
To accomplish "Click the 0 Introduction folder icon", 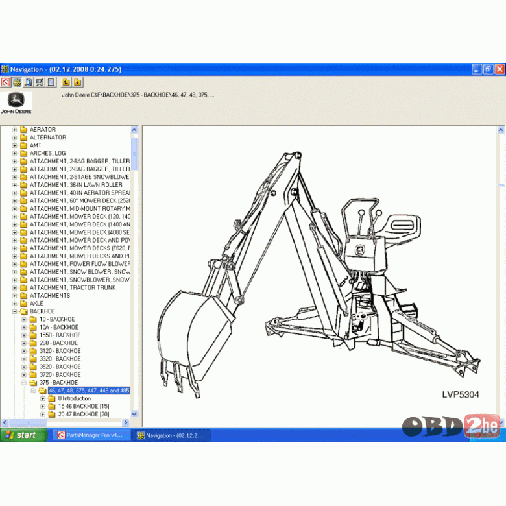I will pyautogui.click(x=52, y=398).
